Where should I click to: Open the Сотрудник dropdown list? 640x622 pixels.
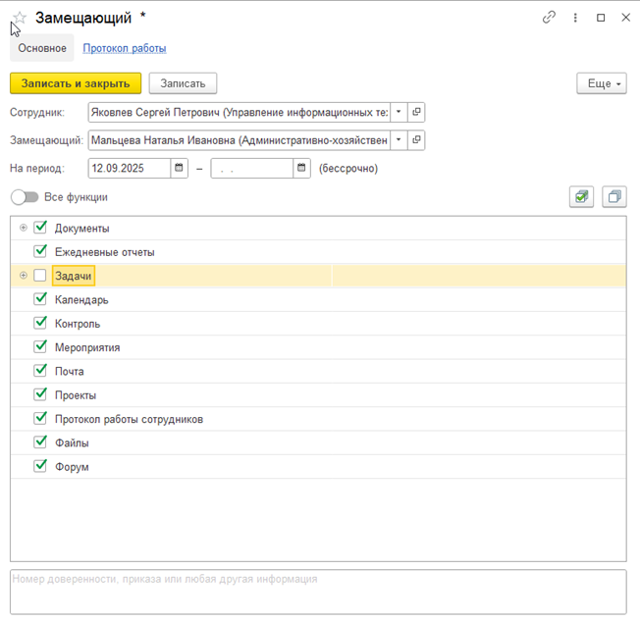(x=399, y=112)
